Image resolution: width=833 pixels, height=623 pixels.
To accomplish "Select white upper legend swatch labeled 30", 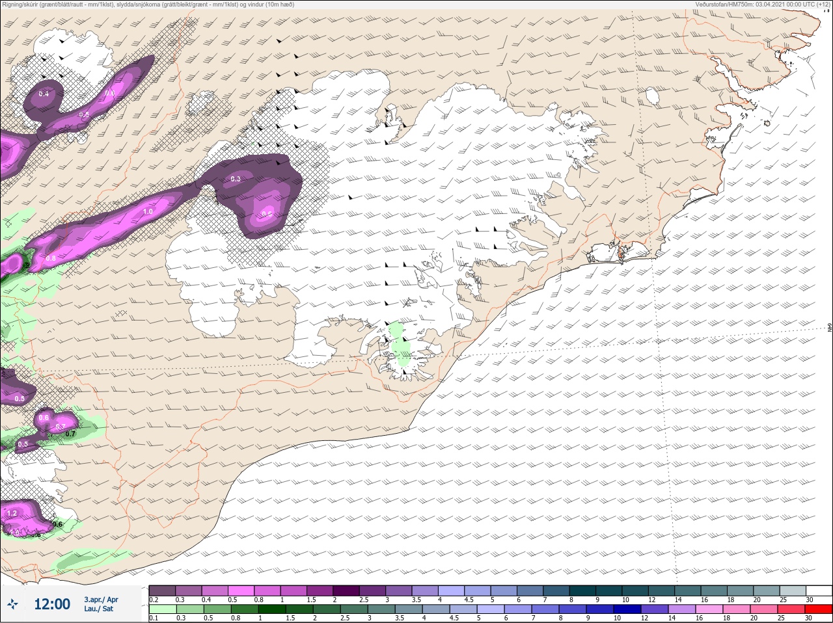I will 819,590.
